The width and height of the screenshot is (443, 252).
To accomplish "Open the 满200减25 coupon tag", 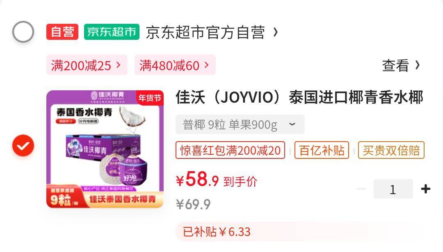I will coord(87,65).
